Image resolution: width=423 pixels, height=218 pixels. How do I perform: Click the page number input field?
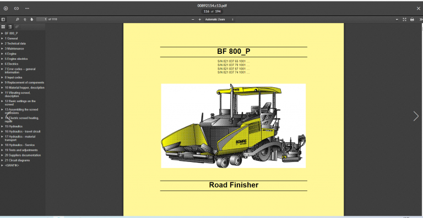coord(42,19)
